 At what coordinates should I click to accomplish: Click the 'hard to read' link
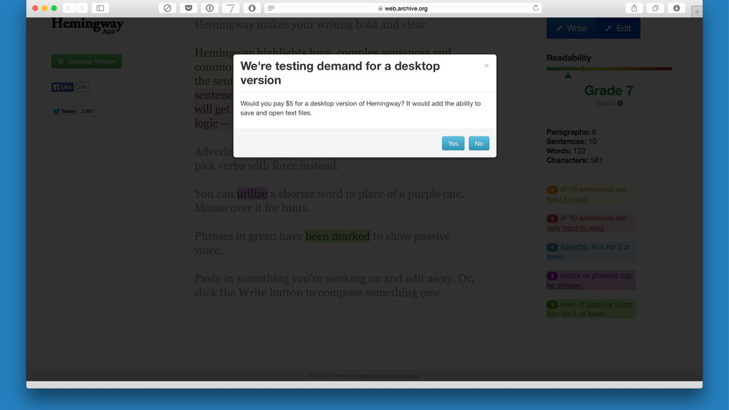point(567,199)
